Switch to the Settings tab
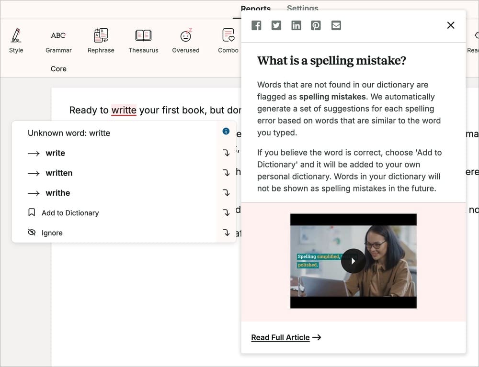This screenshot has height=367, width=479. coord(302,8)
